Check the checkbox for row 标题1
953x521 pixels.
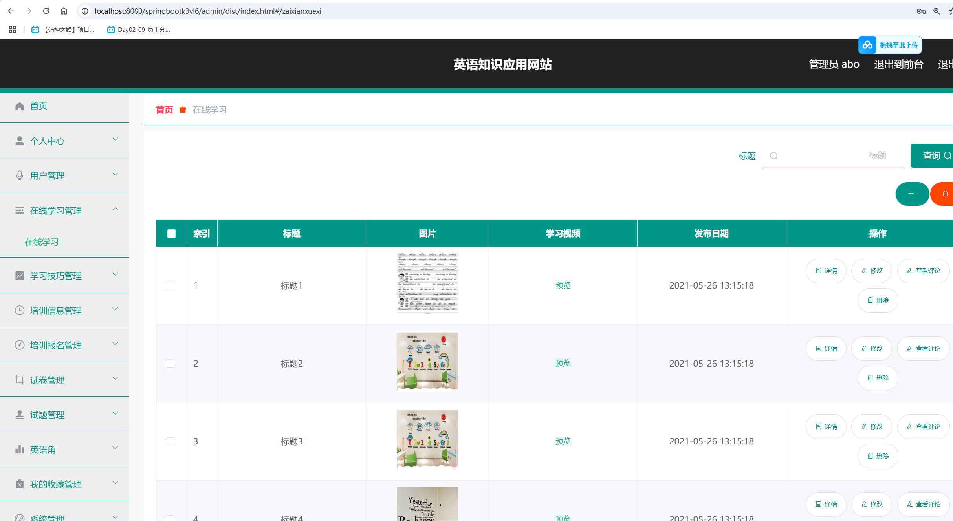[x=170, y=285]
